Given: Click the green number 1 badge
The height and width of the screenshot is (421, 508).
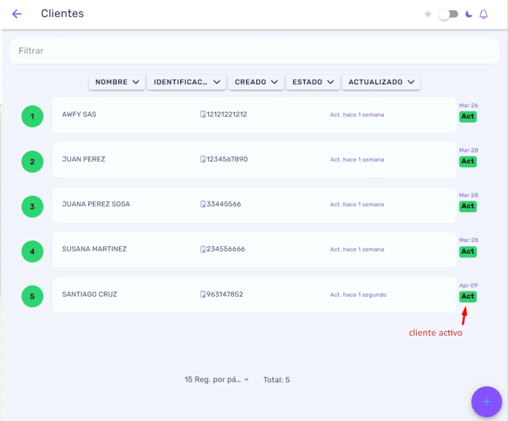Looking at the screenshot, I should coord(32,116).
